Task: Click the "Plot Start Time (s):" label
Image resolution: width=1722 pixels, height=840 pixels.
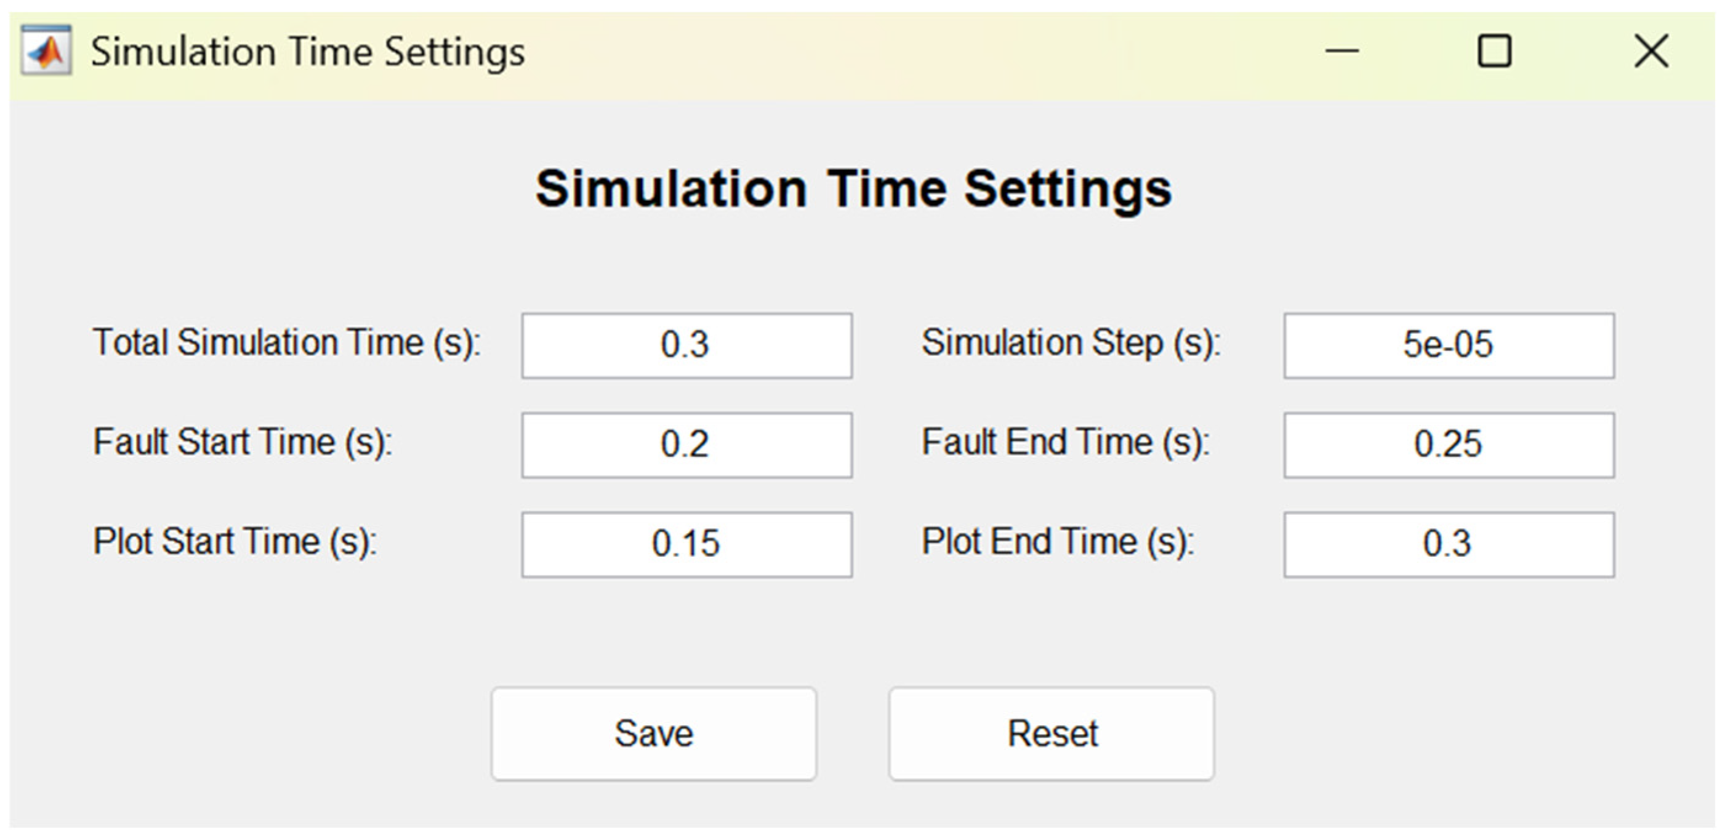Action: 235,542
